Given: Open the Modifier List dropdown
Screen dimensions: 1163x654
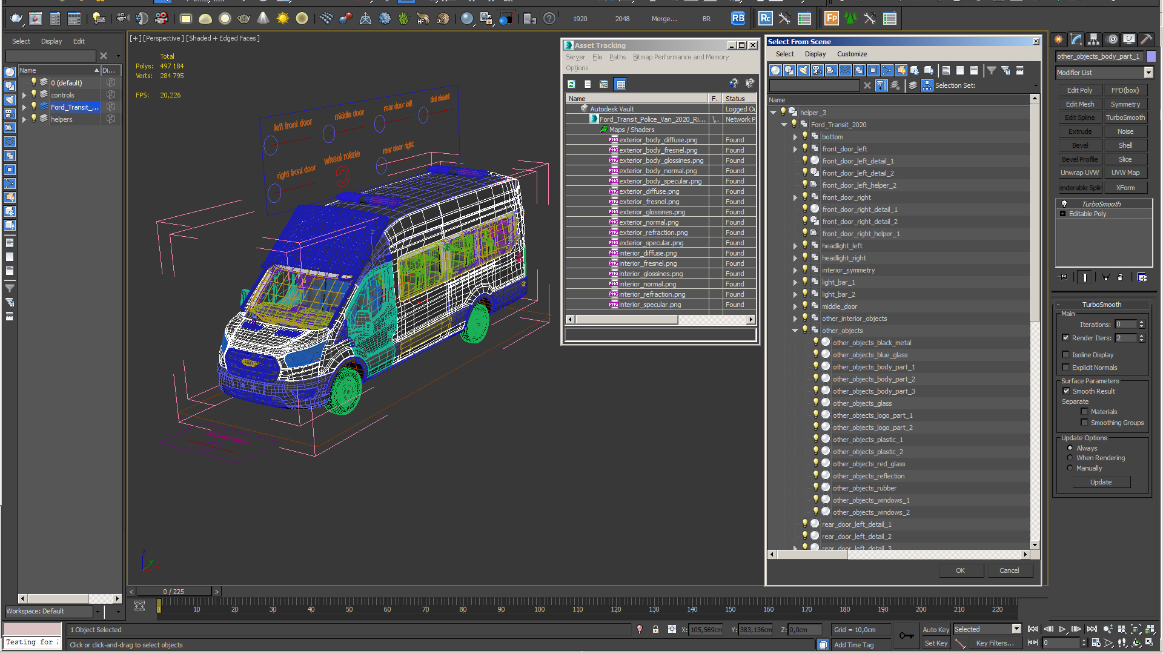Looking at the screenshot, I should pos(1148,73).
